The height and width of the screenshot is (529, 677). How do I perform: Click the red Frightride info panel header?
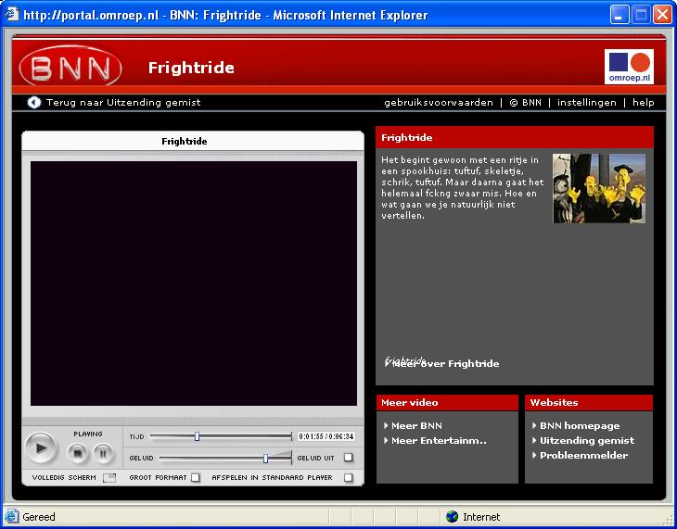click(514, 137)
